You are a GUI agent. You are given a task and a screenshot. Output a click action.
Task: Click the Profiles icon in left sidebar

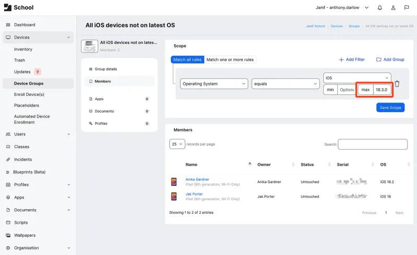(8, 185)
